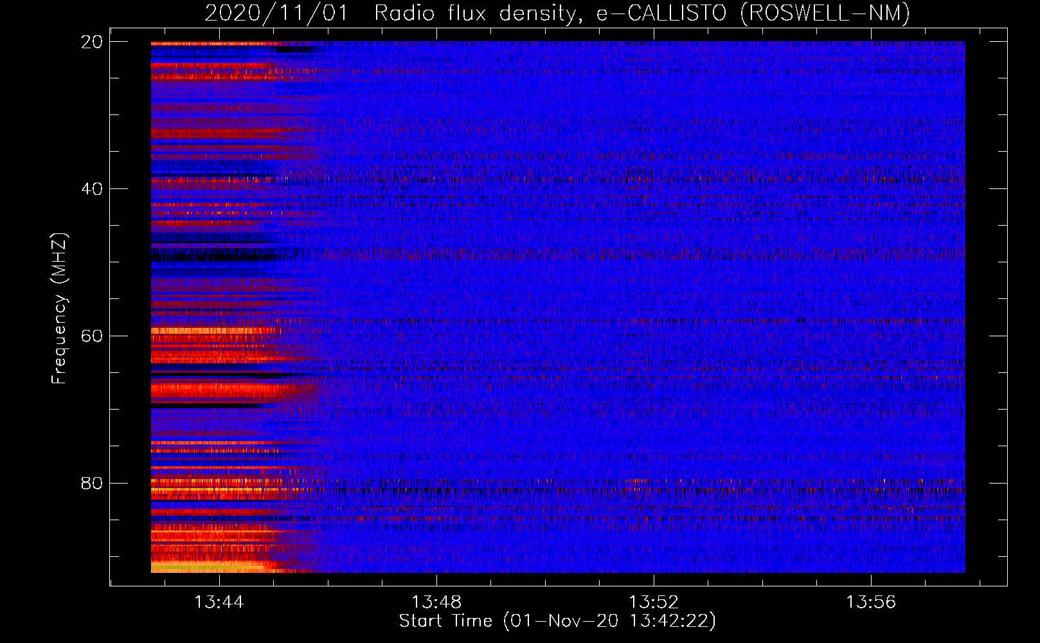Select the "Frequency (MHZ)" y-axis label
Screen dimensions: 1040x643
coord(59,309)
